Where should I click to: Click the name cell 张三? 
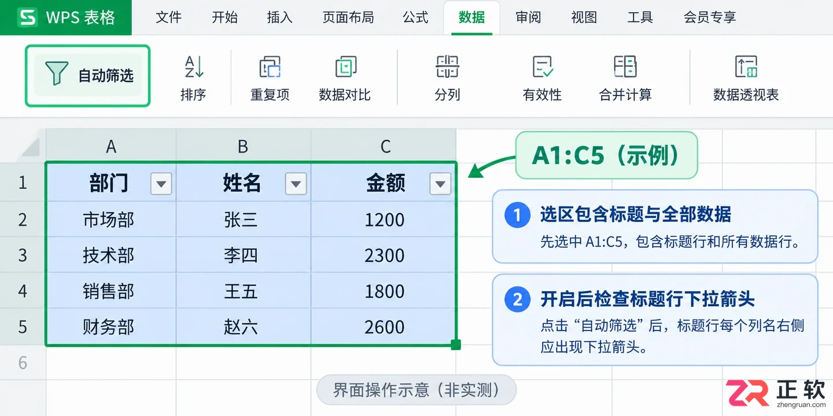(x=244, y=220)
